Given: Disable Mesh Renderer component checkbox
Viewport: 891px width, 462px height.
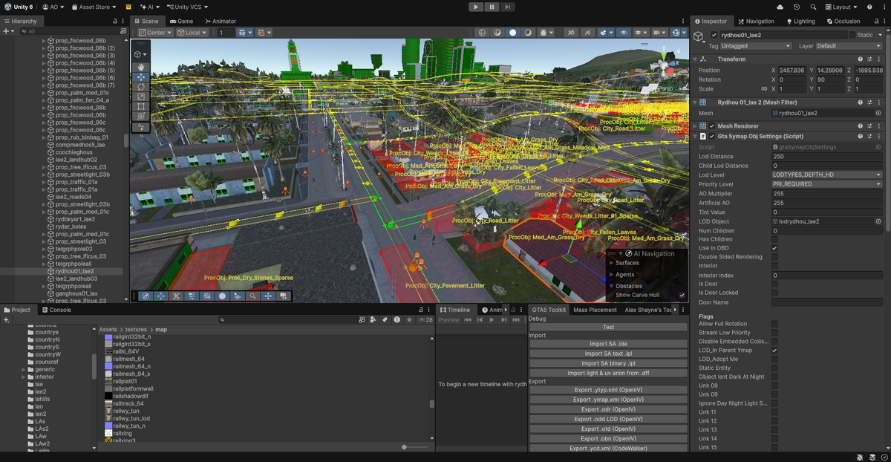Looking at the screenshot, I should pos(712,126).
